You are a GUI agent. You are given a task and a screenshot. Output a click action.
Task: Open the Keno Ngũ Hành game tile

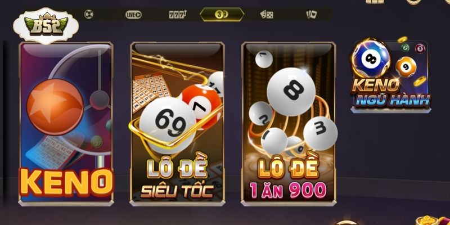390,75
